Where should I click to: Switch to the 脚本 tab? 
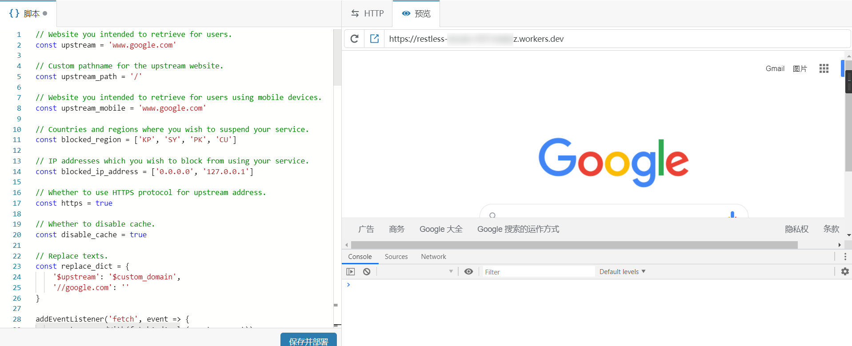pyautogui.click(x=28, y=14)
